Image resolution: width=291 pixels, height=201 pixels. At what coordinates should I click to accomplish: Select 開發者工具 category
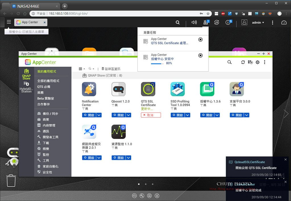click(x=48, y=137)
